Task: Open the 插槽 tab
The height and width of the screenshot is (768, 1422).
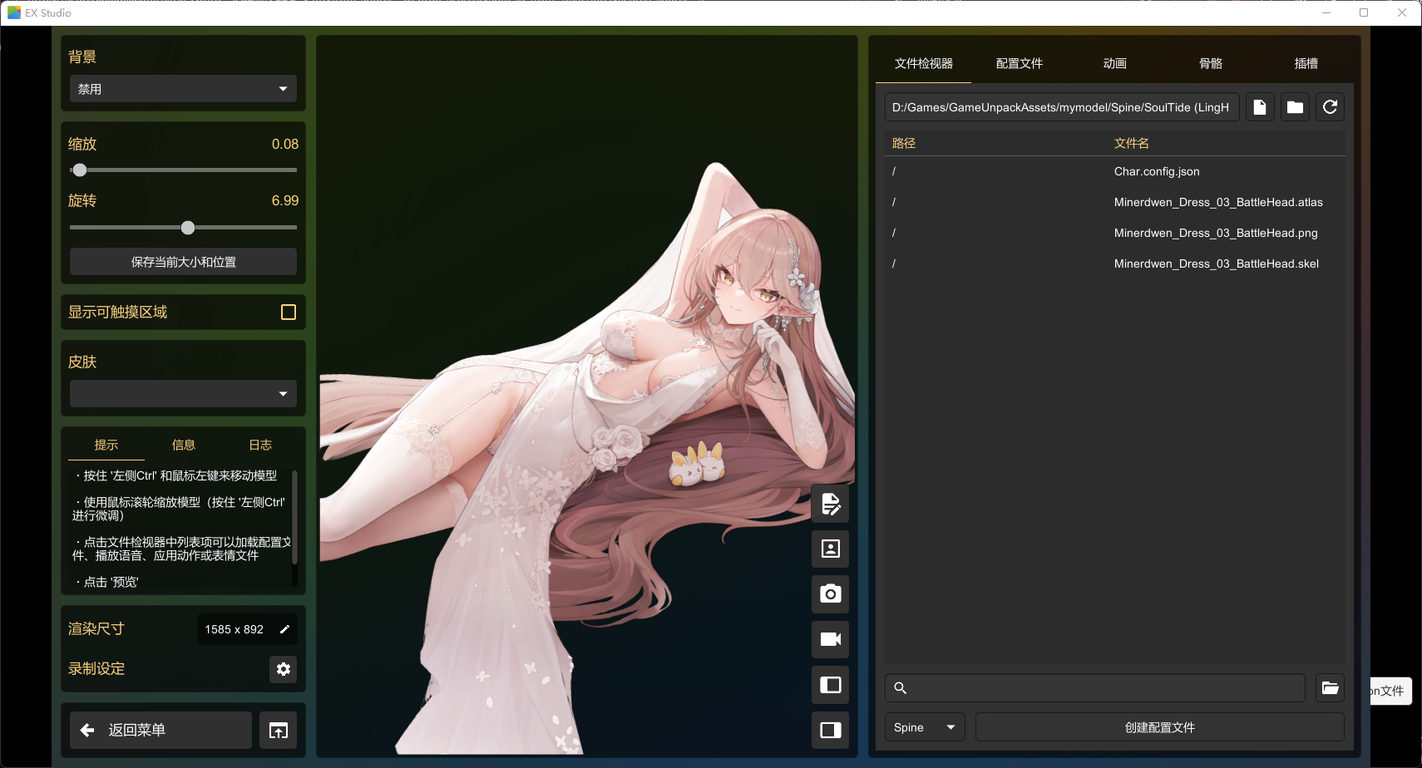Action: [x=1306, y=64]
